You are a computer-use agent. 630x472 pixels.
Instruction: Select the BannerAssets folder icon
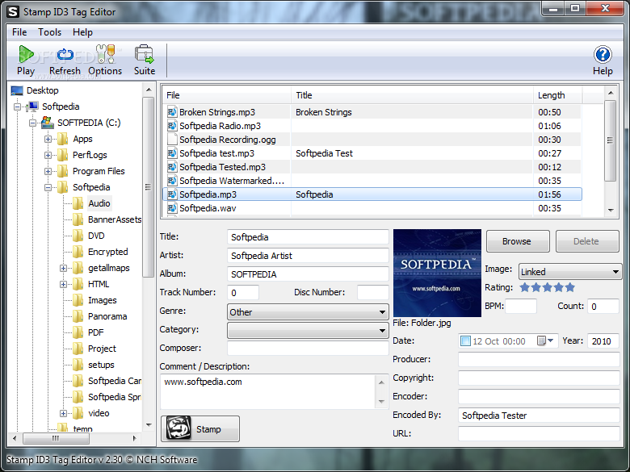coord(78,219)
